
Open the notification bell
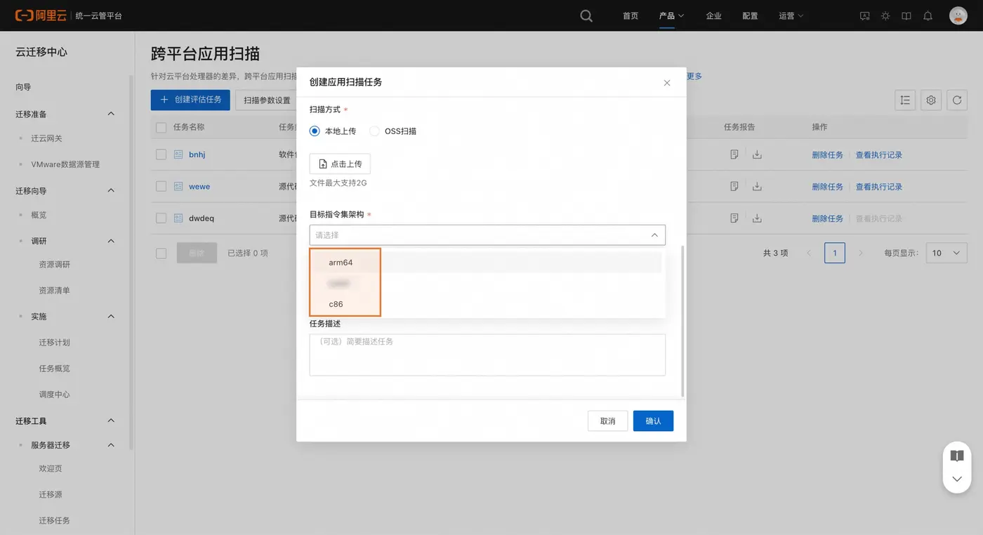(928, 15)
